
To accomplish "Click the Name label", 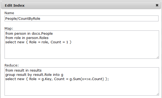I will click(x=9, y=13).
